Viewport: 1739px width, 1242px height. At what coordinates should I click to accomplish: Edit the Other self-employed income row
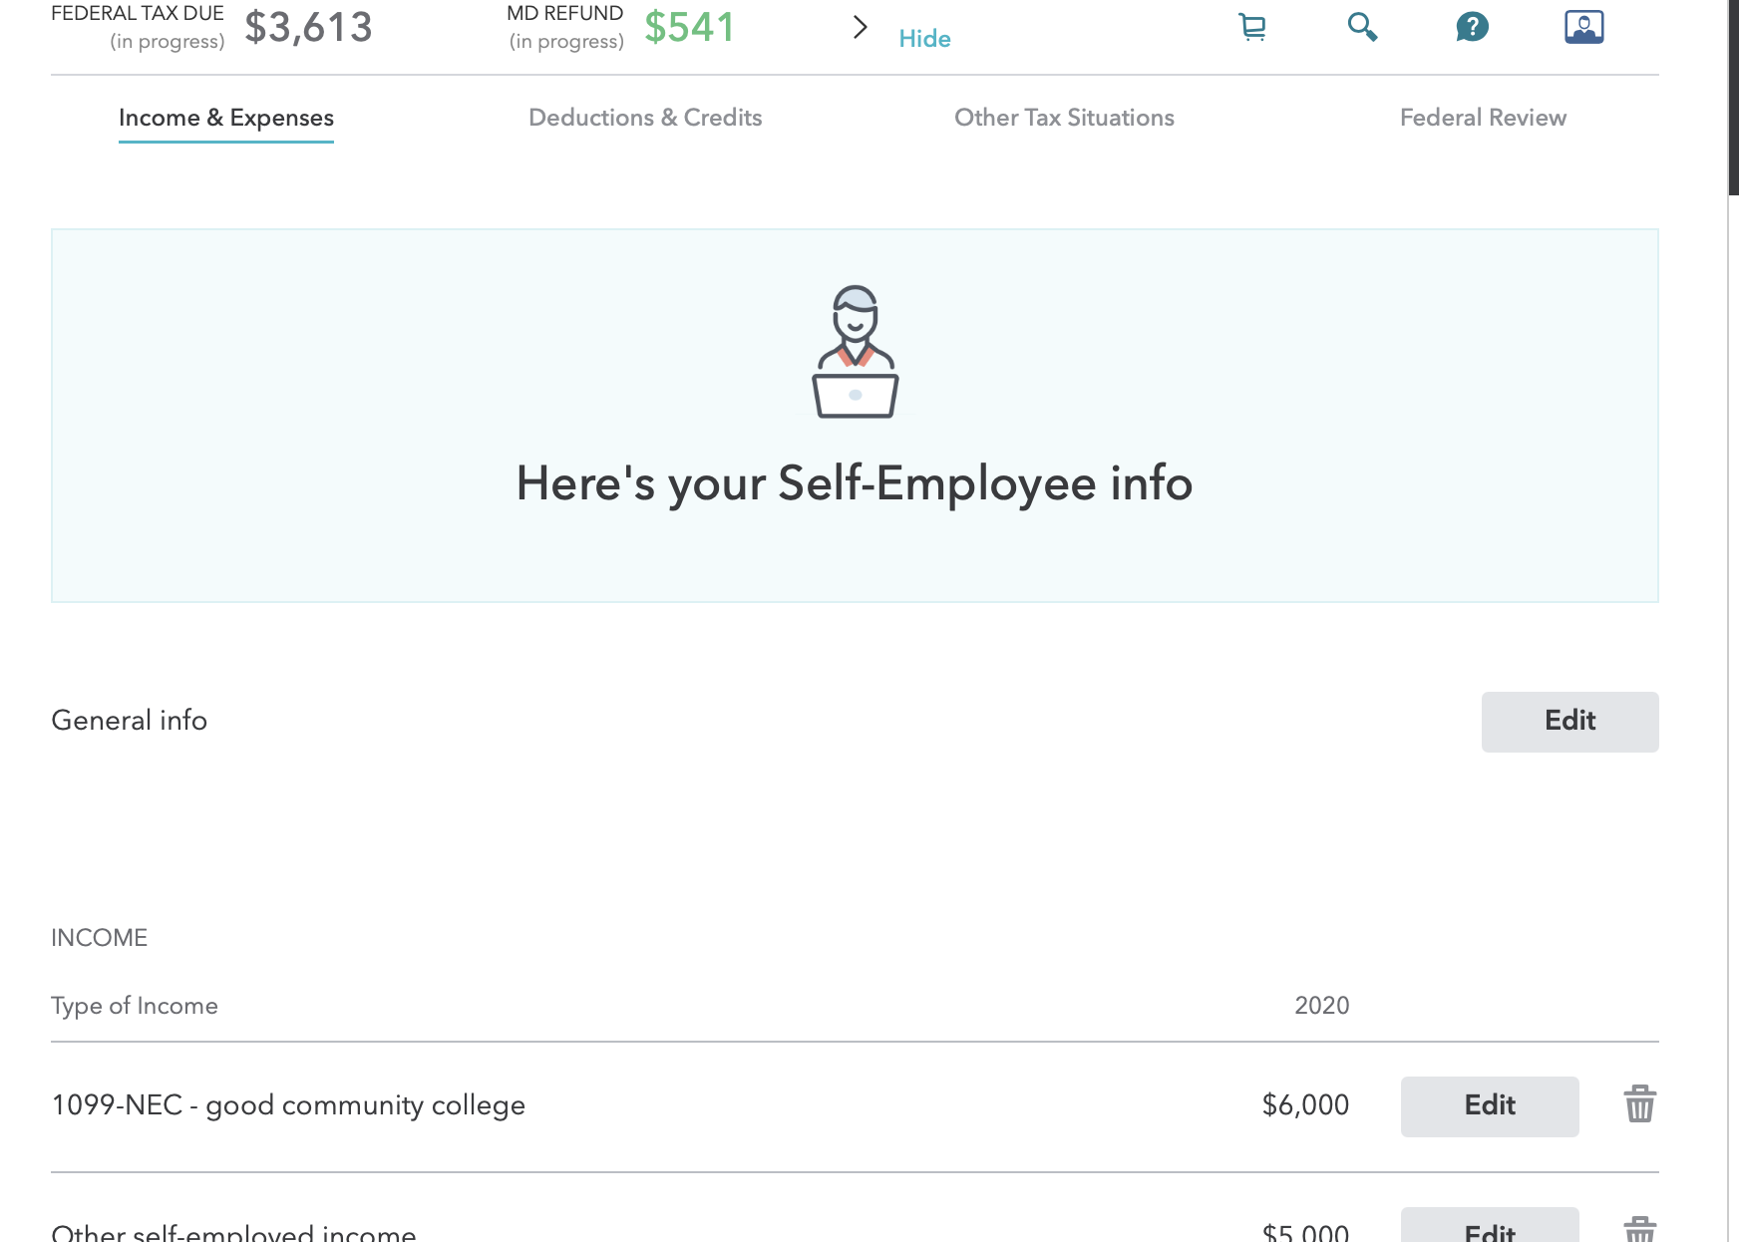coord(1489,1229)
